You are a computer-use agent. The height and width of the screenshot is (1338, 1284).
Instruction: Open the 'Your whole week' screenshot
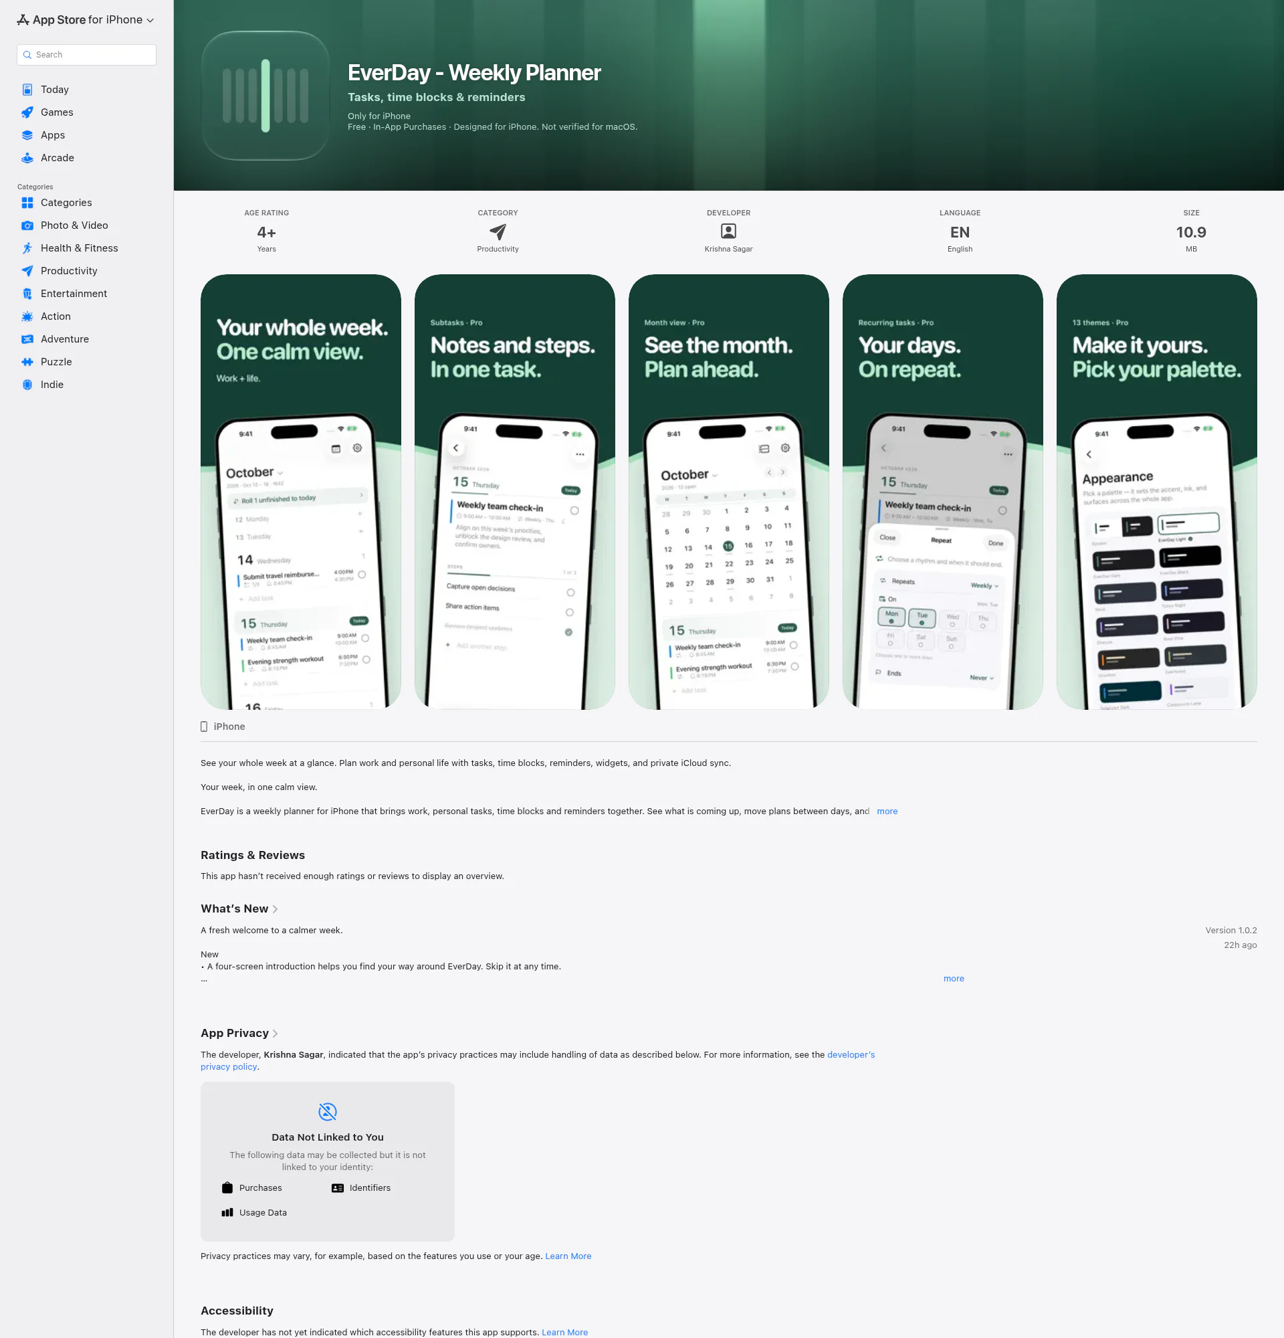point(301,492)
